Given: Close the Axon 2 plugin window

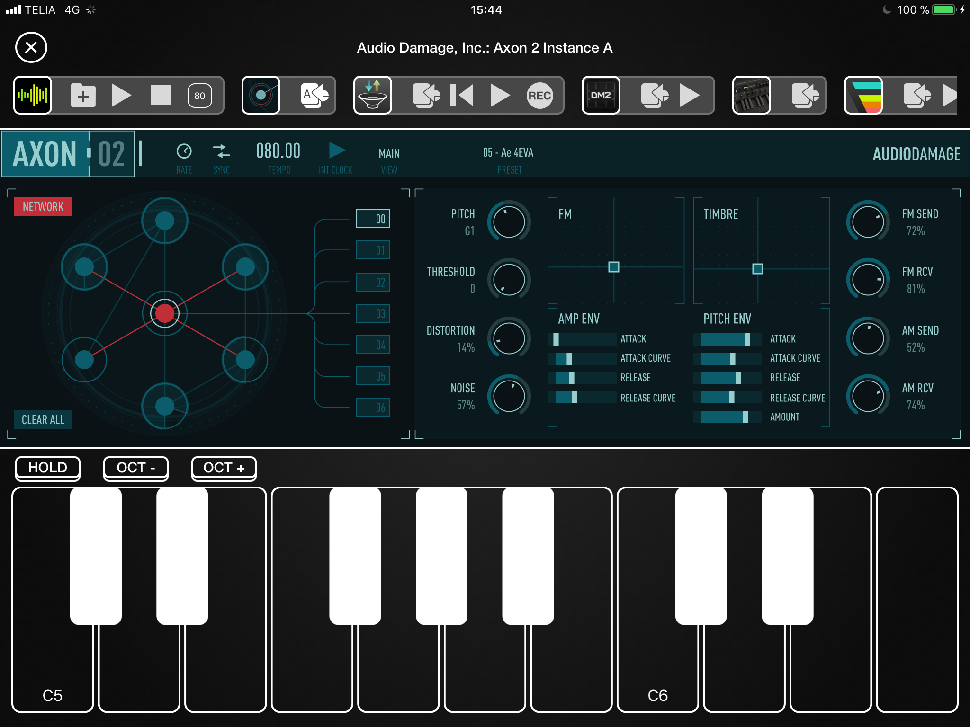Looking at the screenshot, I should click(x=31, y=47).
